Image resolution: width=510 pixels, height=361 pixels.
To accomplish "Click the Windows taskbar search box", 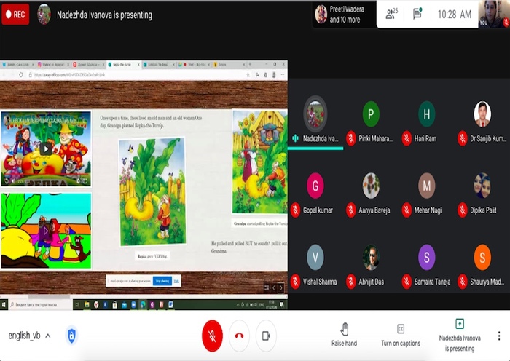I will click(41, 305).
